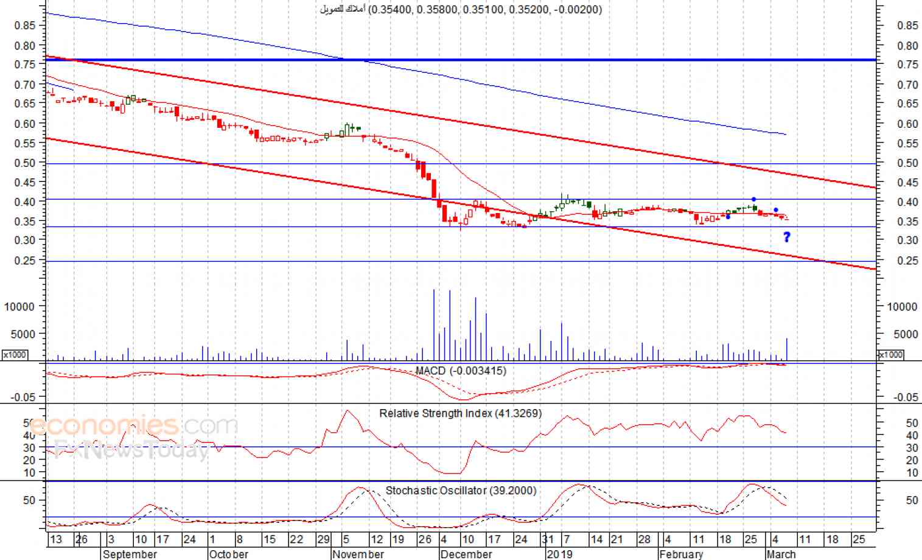Image resolution: width=922 pixels, height=560 pixels.
Task: Click 0.50 on the right price axis
Action: (x=907, y=163)
